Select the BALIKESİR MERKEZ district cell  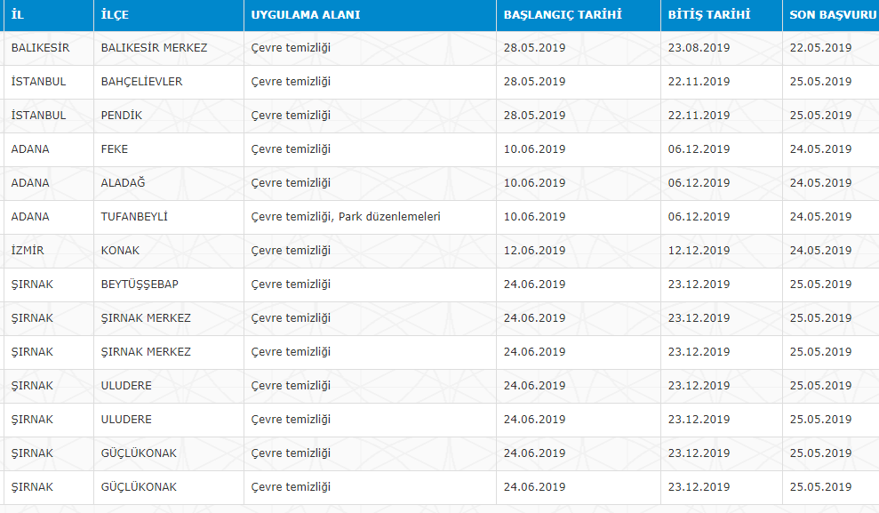coord(154,48)
